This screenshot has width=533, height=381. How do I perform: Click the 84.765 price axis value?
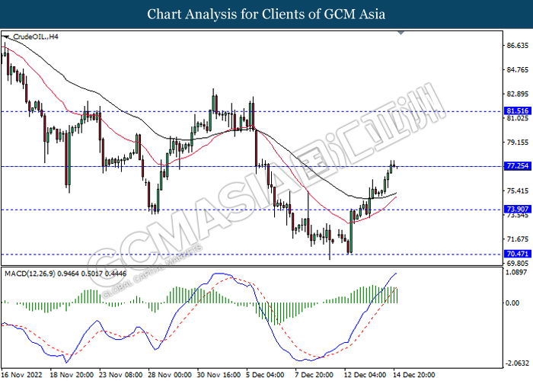click(x=518, y=70)
